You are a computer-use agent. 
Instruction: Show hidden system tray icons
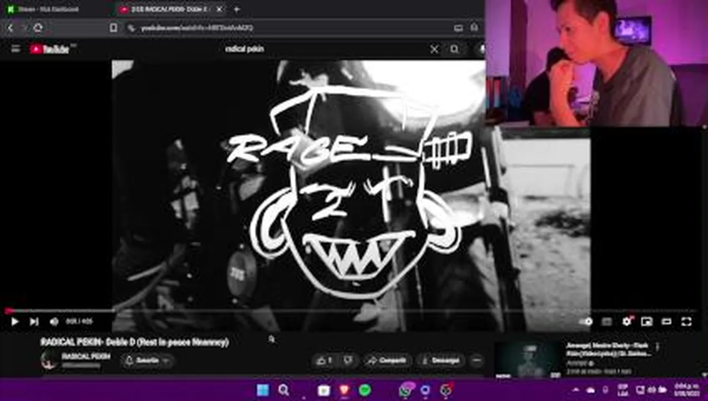point(576,390)
